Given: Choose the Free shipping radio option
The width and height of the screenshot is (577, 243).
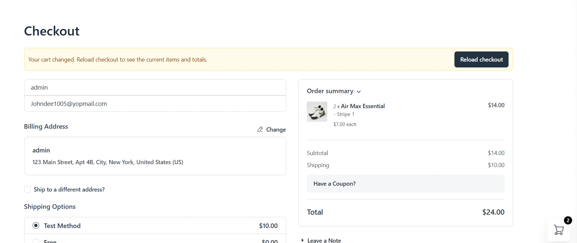Looking at the screenshot, I should pos(36,241).
